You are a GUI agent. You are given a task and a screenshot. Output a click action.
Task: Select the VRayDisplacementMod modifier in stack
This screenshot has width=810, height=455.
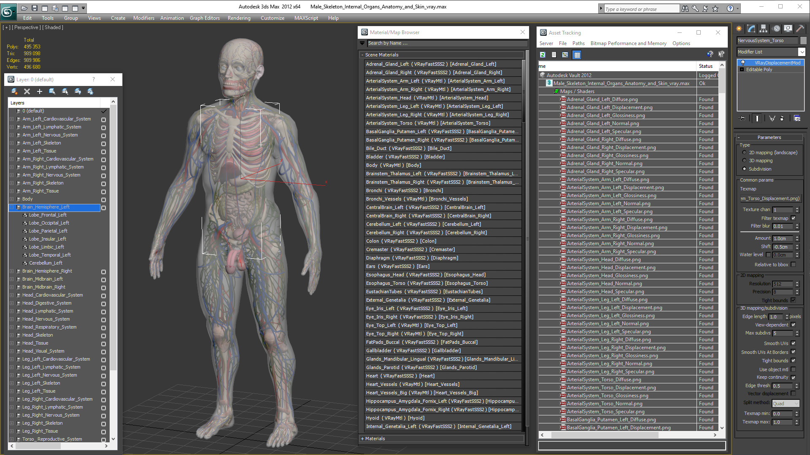pos(771,63)
